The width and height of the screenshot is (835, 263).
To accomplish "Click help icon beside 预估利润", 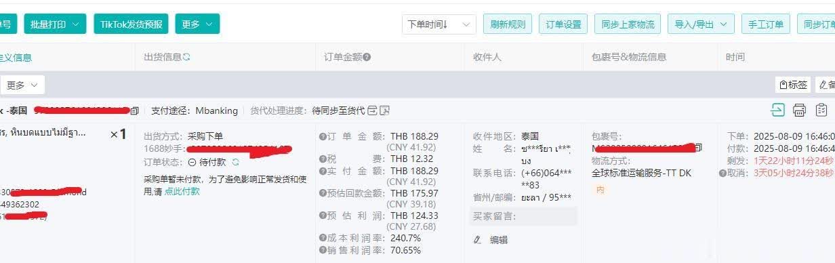I will [323, 216].
